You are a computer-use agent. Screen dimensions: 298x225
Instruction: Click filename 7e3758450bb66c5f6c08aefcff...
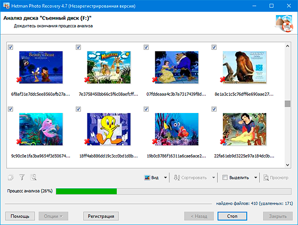click(108, 94)
